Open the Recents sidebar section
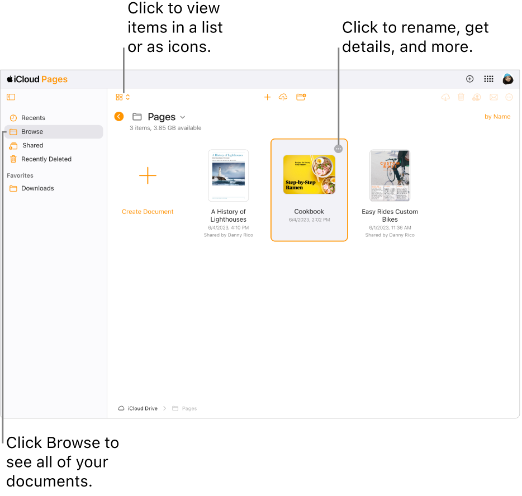This screenshot has height=496, width=522. 32,118
